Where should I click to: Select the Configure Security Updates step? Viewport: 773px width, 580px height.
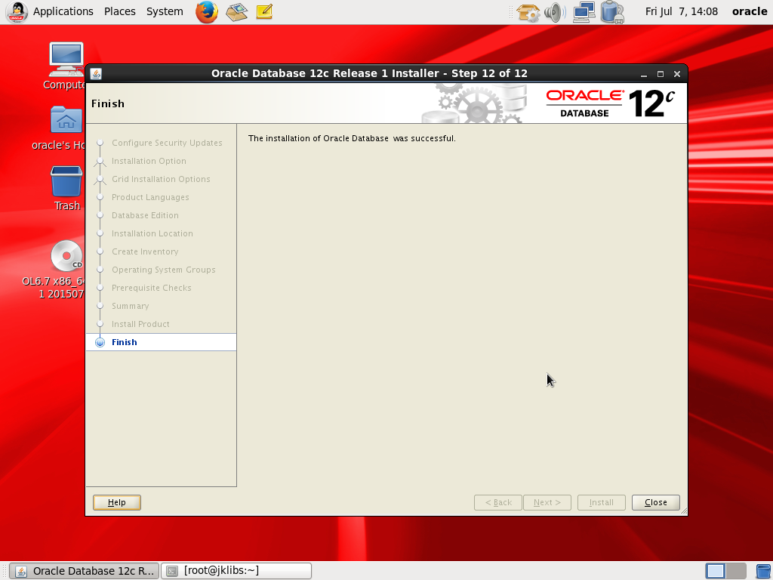click(167, 143)
